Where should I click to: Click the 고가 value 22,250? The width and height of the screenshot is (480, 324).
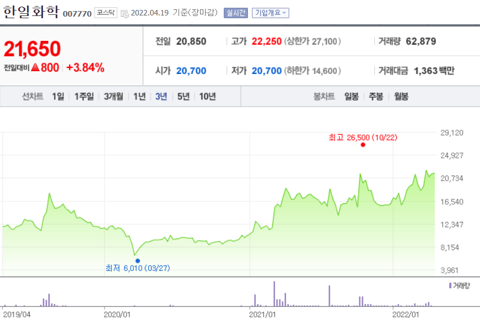point(267,41)
